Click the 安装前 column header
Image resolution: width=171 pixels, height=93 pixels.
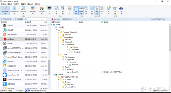pos(88,22)
